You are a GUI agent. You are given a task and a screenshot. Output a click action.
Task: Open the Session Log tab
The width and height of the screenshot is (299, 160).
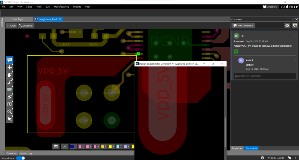click(x=25, y=153)
